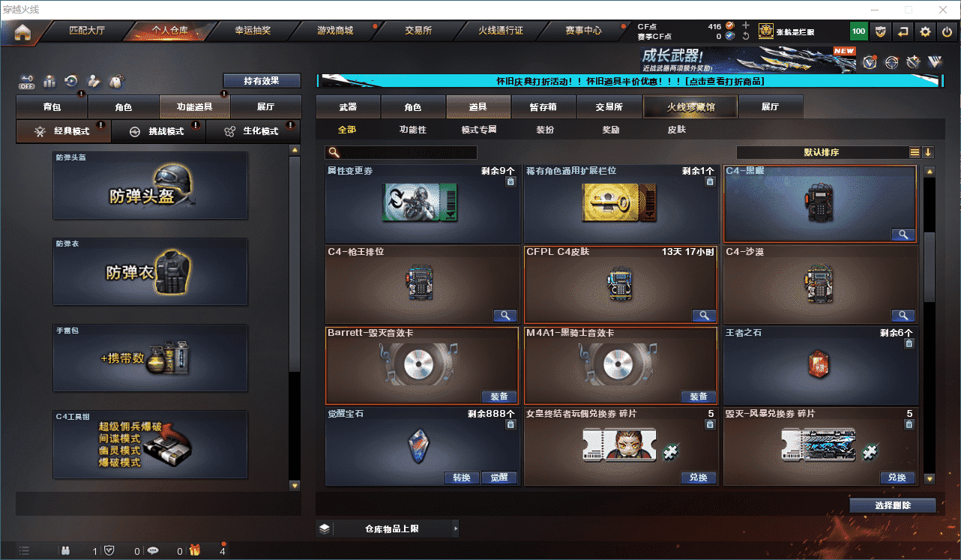Switch to the 火线珍藏馆 tab
961x560 pixels.
pyautogui.click(x=690, y=107)
